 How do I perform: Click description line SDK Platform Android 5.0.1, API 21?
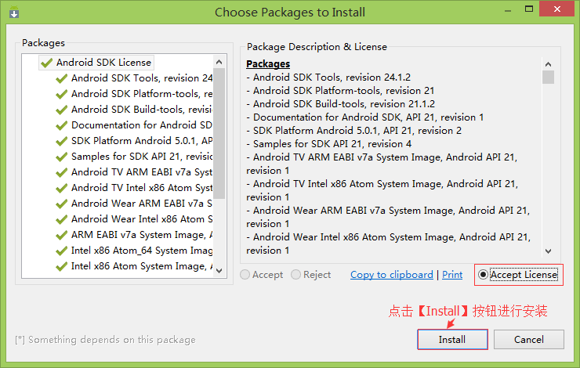point(354,131)
